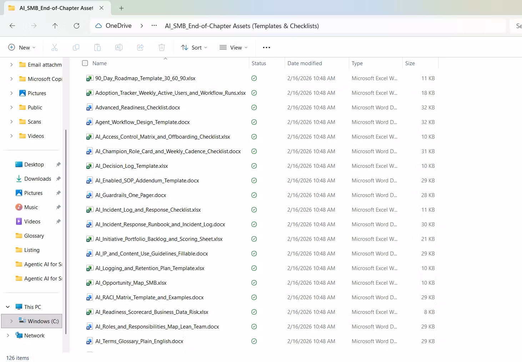The image size is (522, 362).
Task: Select Glossary folder in sidebar
Action: point(30,236)
